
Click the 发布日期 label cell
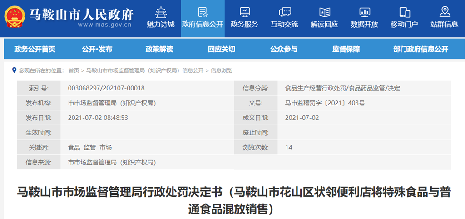tap(39, 118)
